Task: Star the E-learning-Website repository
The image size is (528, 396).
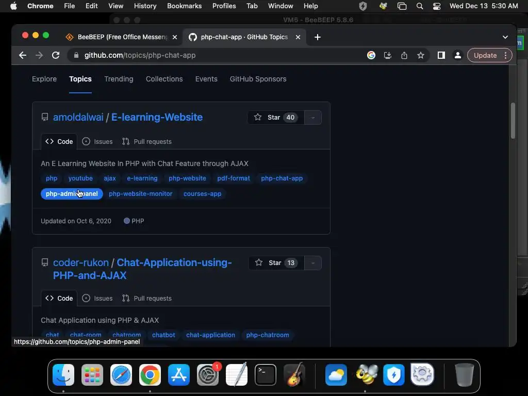Action: coord(276,118)
